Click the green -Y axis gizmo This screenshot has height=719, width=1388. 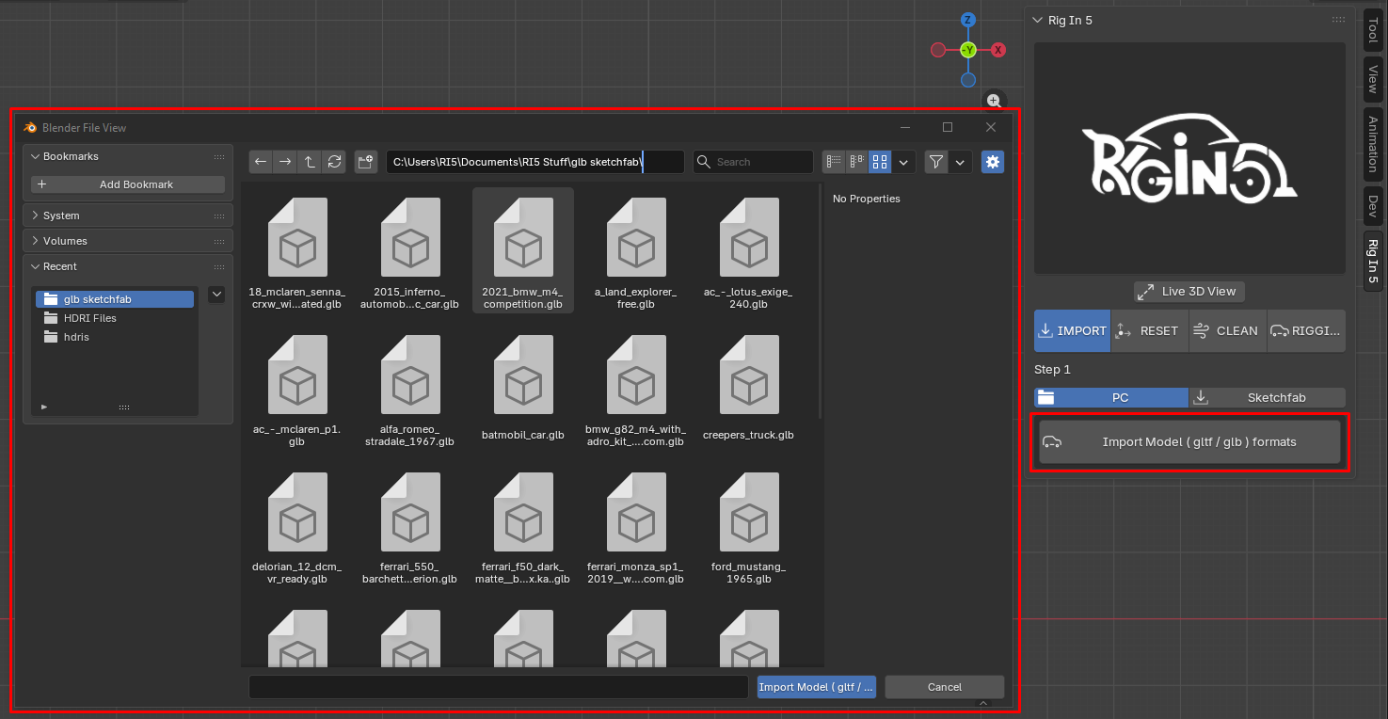pyautogui.click(x=968, y=50)
